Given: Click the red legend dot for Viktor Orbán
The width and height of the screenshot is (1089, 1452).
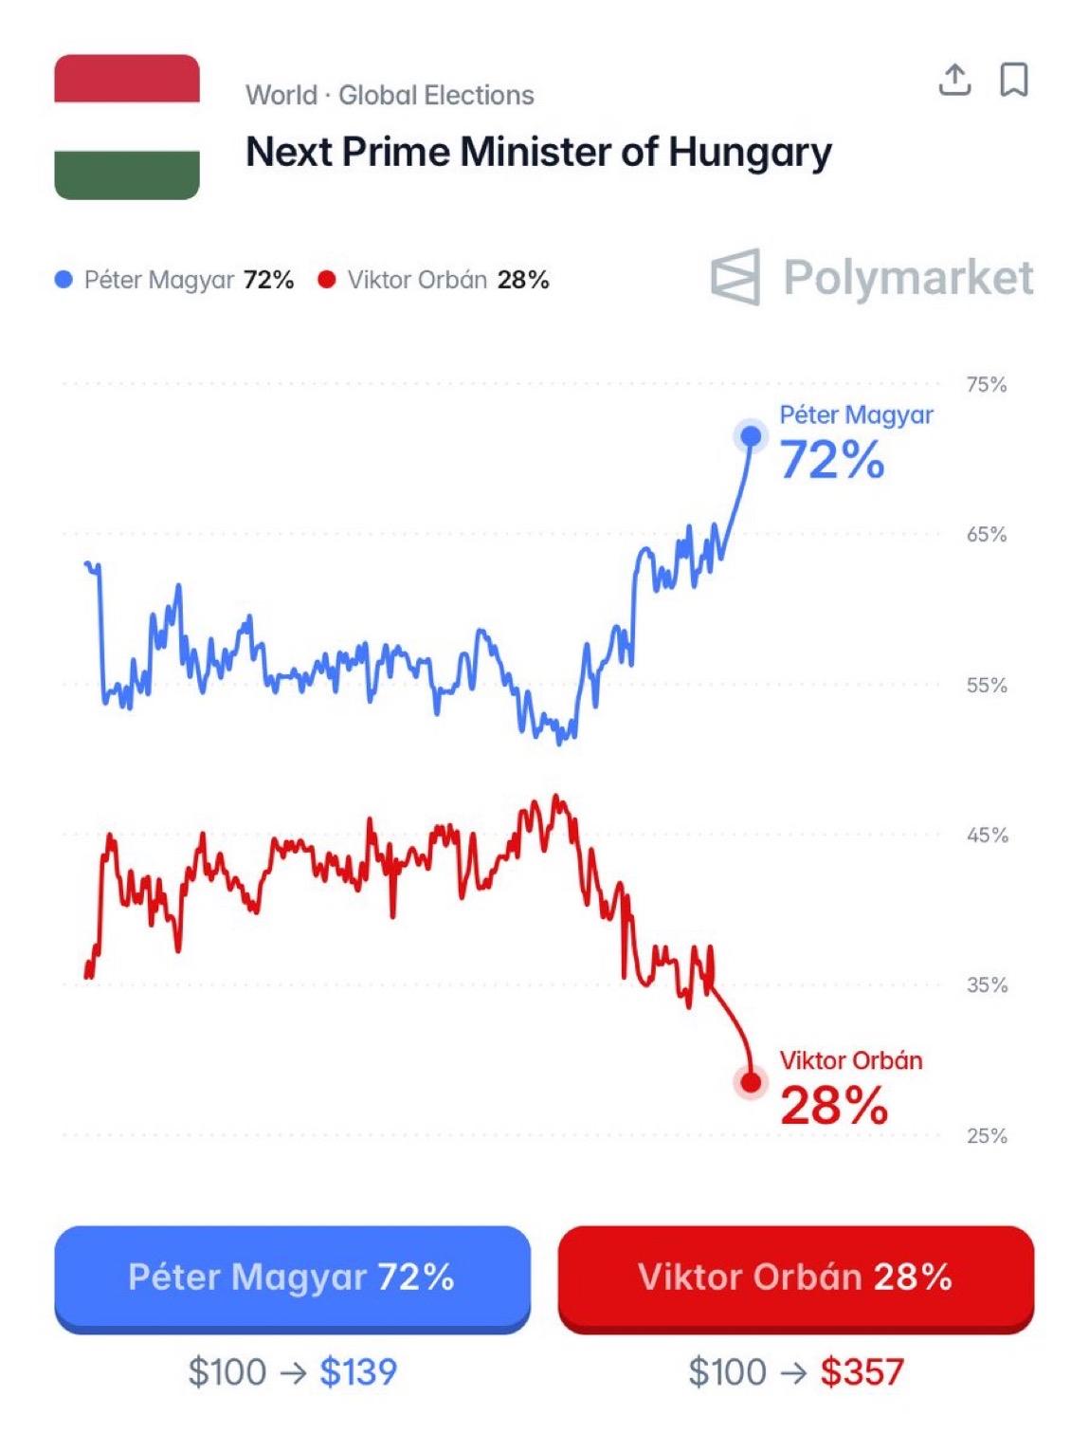Looking at the screenshot, I should tap(327, 280).
